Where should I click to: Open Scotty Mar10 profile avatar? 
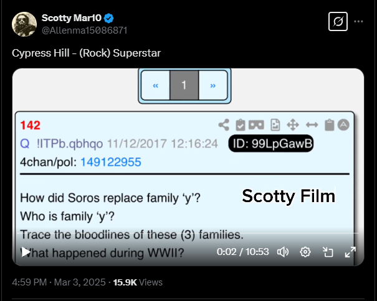tap(24, 24)
